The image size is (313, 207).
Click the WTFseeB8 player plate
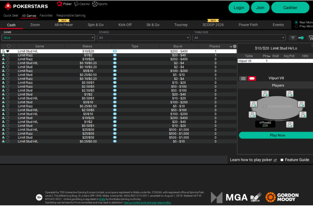click(x=265, y=124)
